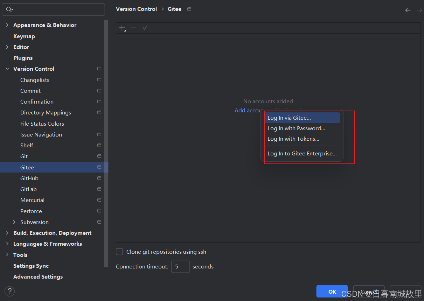Click the settings search field
The height and width of the screenshot is (301, 424).
click(x=53, y=9)
